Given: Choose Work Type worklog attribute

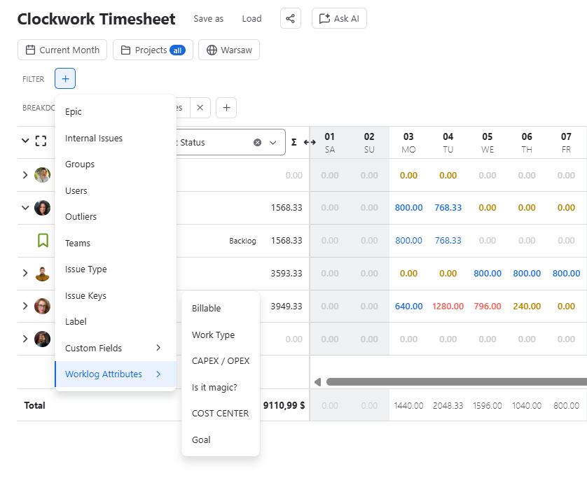Looking at the screenshot, I should click(x=221, y=335).
